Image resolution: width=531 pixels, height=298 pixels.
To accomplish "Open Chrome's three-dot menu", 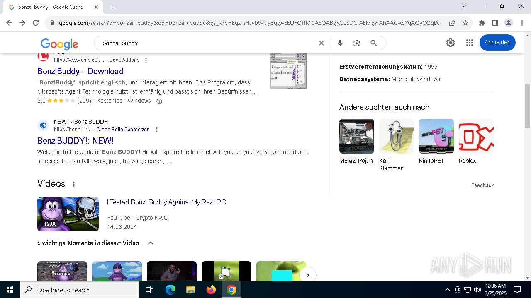I will (521, 23).
